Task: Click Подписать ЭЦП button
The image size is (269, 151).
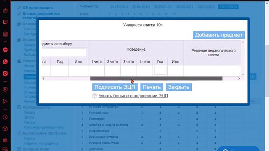Action: click(115, 87)
